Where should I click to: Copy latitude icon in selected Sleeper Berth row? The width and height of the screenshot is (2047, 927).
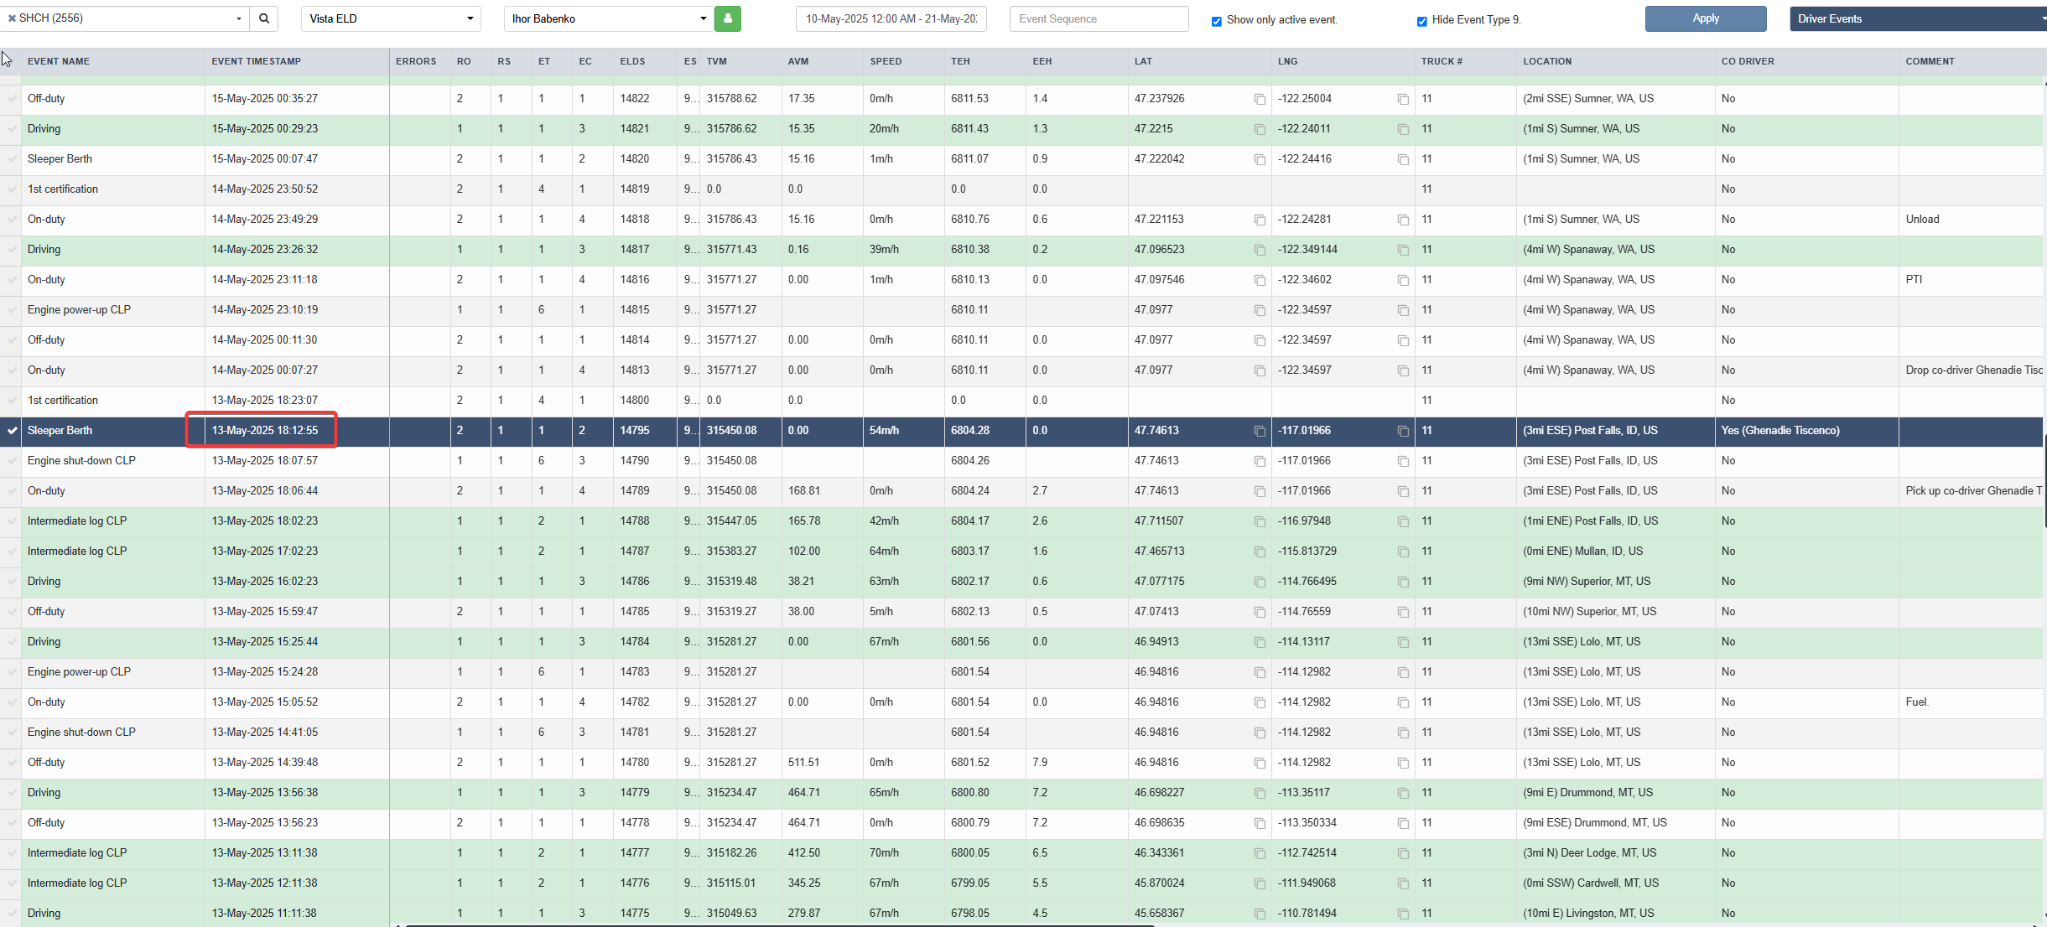click(1260, 431)
